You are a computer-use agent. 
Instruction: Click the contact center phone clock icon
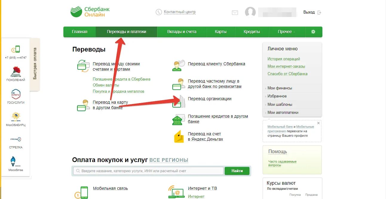(x=159, y=12)
